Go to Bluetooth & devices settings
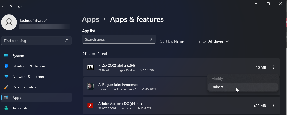This screenshot has height=115, width=287. click(x=29, y=66)
